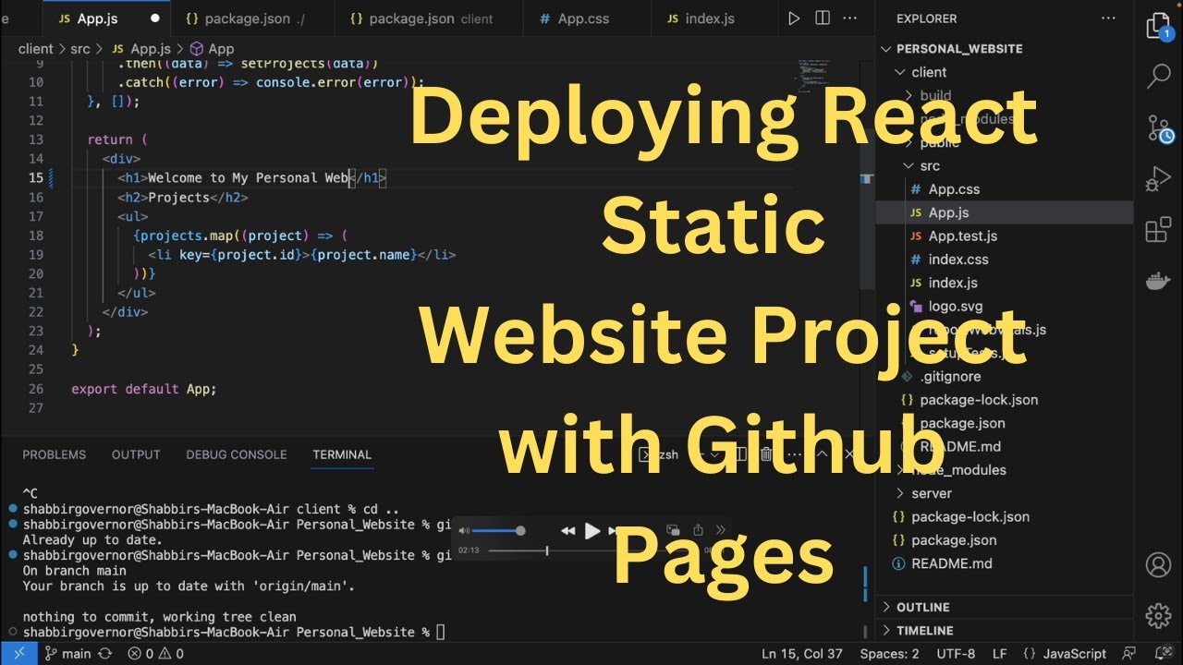Click the unsaved dot on App.js tab
This screenshot has height=665, width=1183.
tap(154, 18)
